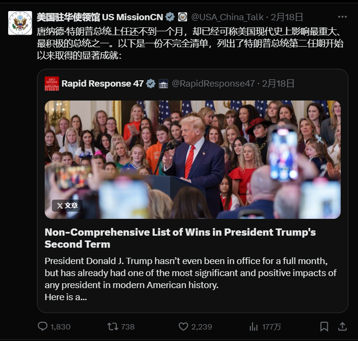The width and height of the screenshot is (358, 341).
Task: Click the X 文章 article label
Action: 67,205
